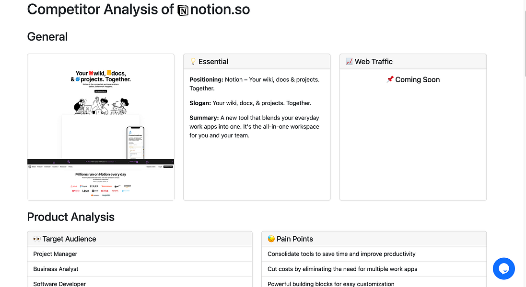Click the Product Analysis section heading
The image size is (526, 287).
[71, 217]
